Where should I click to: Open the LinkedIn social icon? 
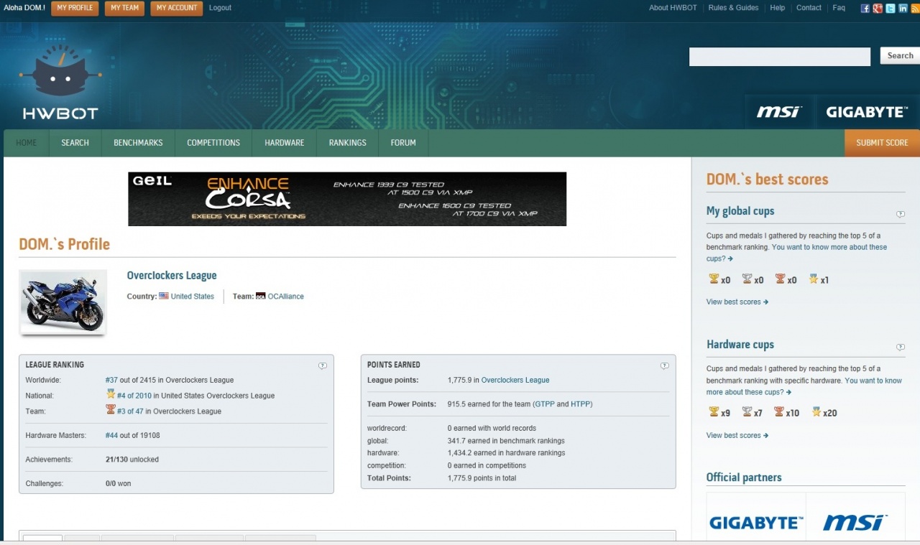pyautogui.click(x=903, y=9)
